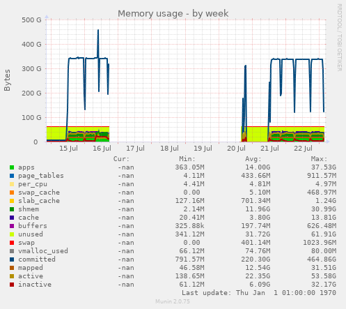Click the dark red inactive legend swatch
Viewport: 346px width, 309px height.
tap(12, 285)
